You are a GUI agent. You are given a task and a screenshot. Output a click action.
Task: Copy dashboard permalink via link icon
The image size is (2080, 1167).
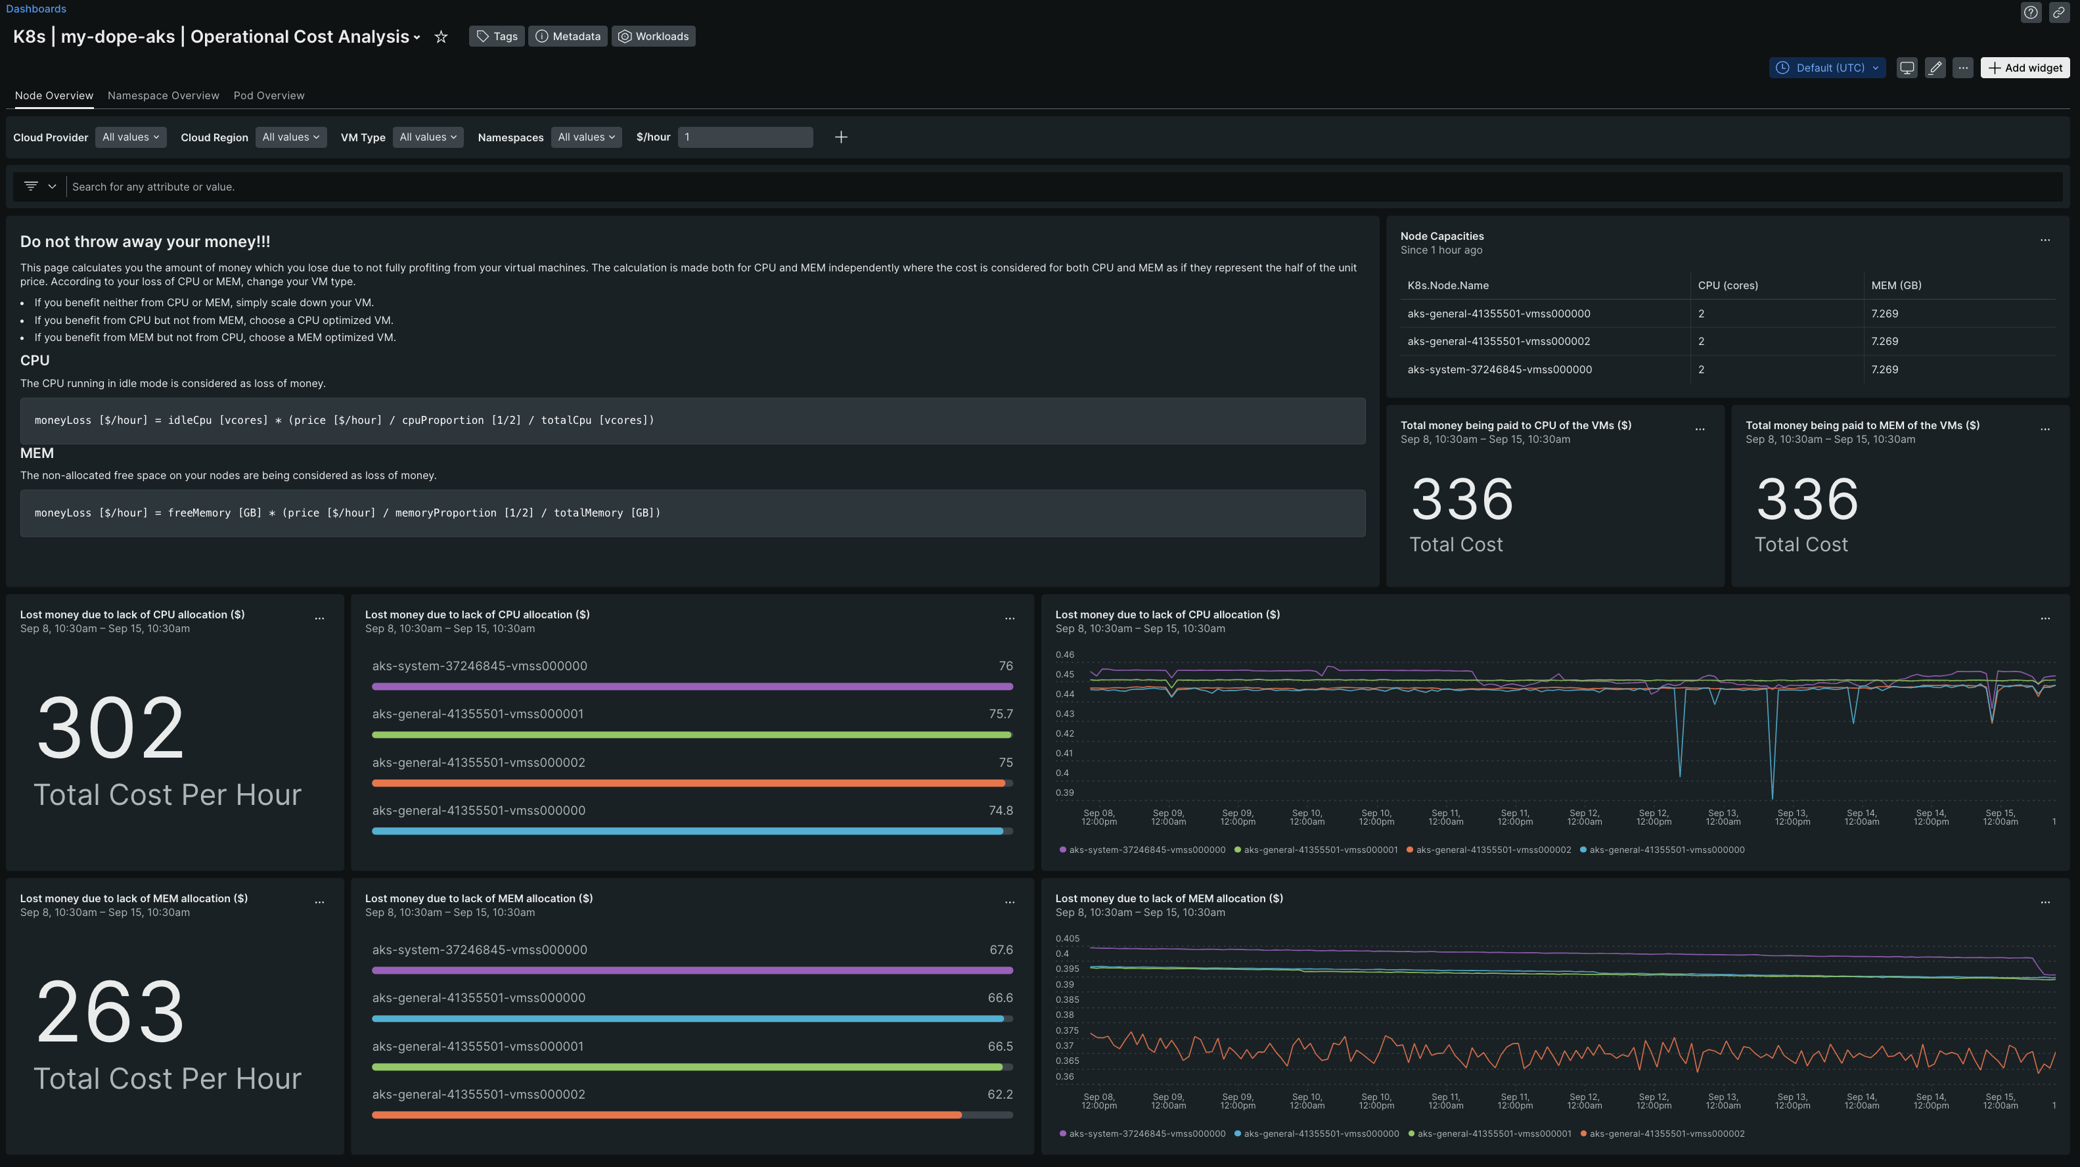(2058, 12)
